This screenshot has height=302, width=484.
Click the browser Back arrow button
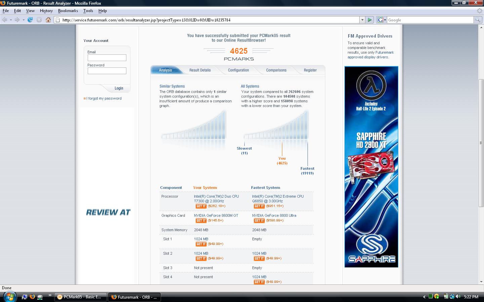point(5,20)
